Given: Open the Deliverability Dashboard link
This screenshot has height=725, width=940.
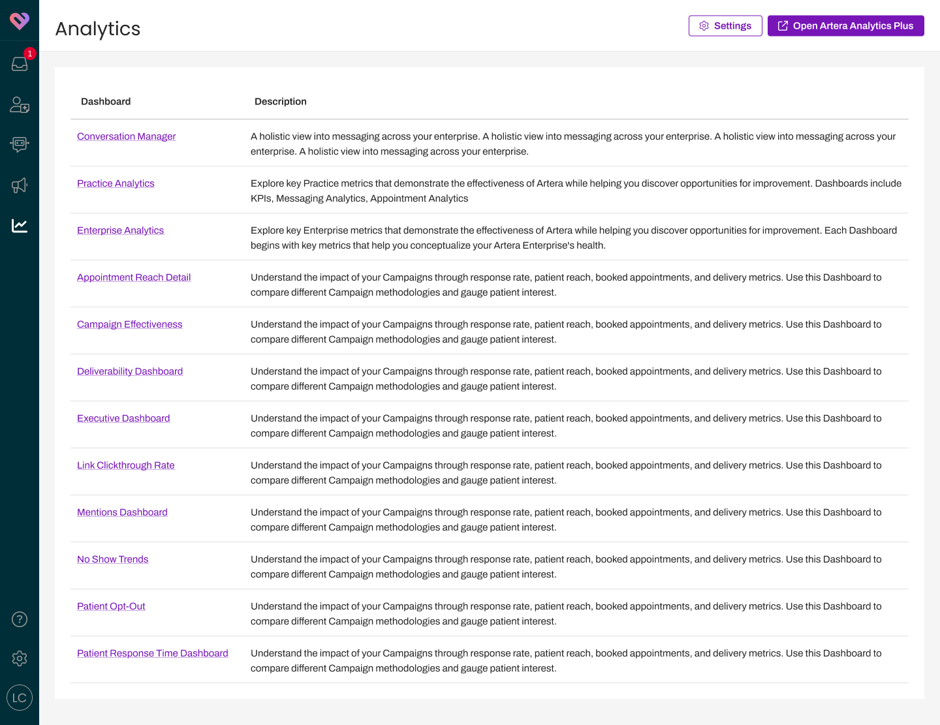Looking at the screenshot, I should (x=130, y=371).
